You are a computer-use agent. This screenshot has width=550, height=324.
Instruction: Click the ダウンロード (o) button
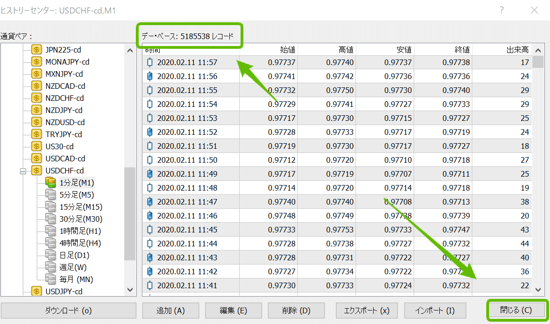click(68, 311)
